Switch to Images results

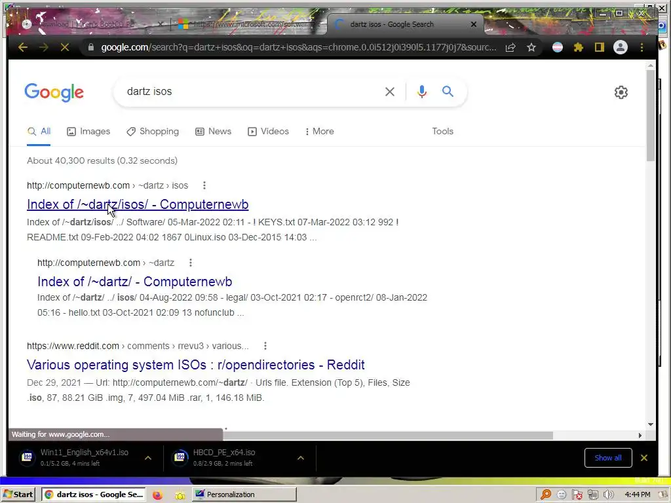pos(88,131)
